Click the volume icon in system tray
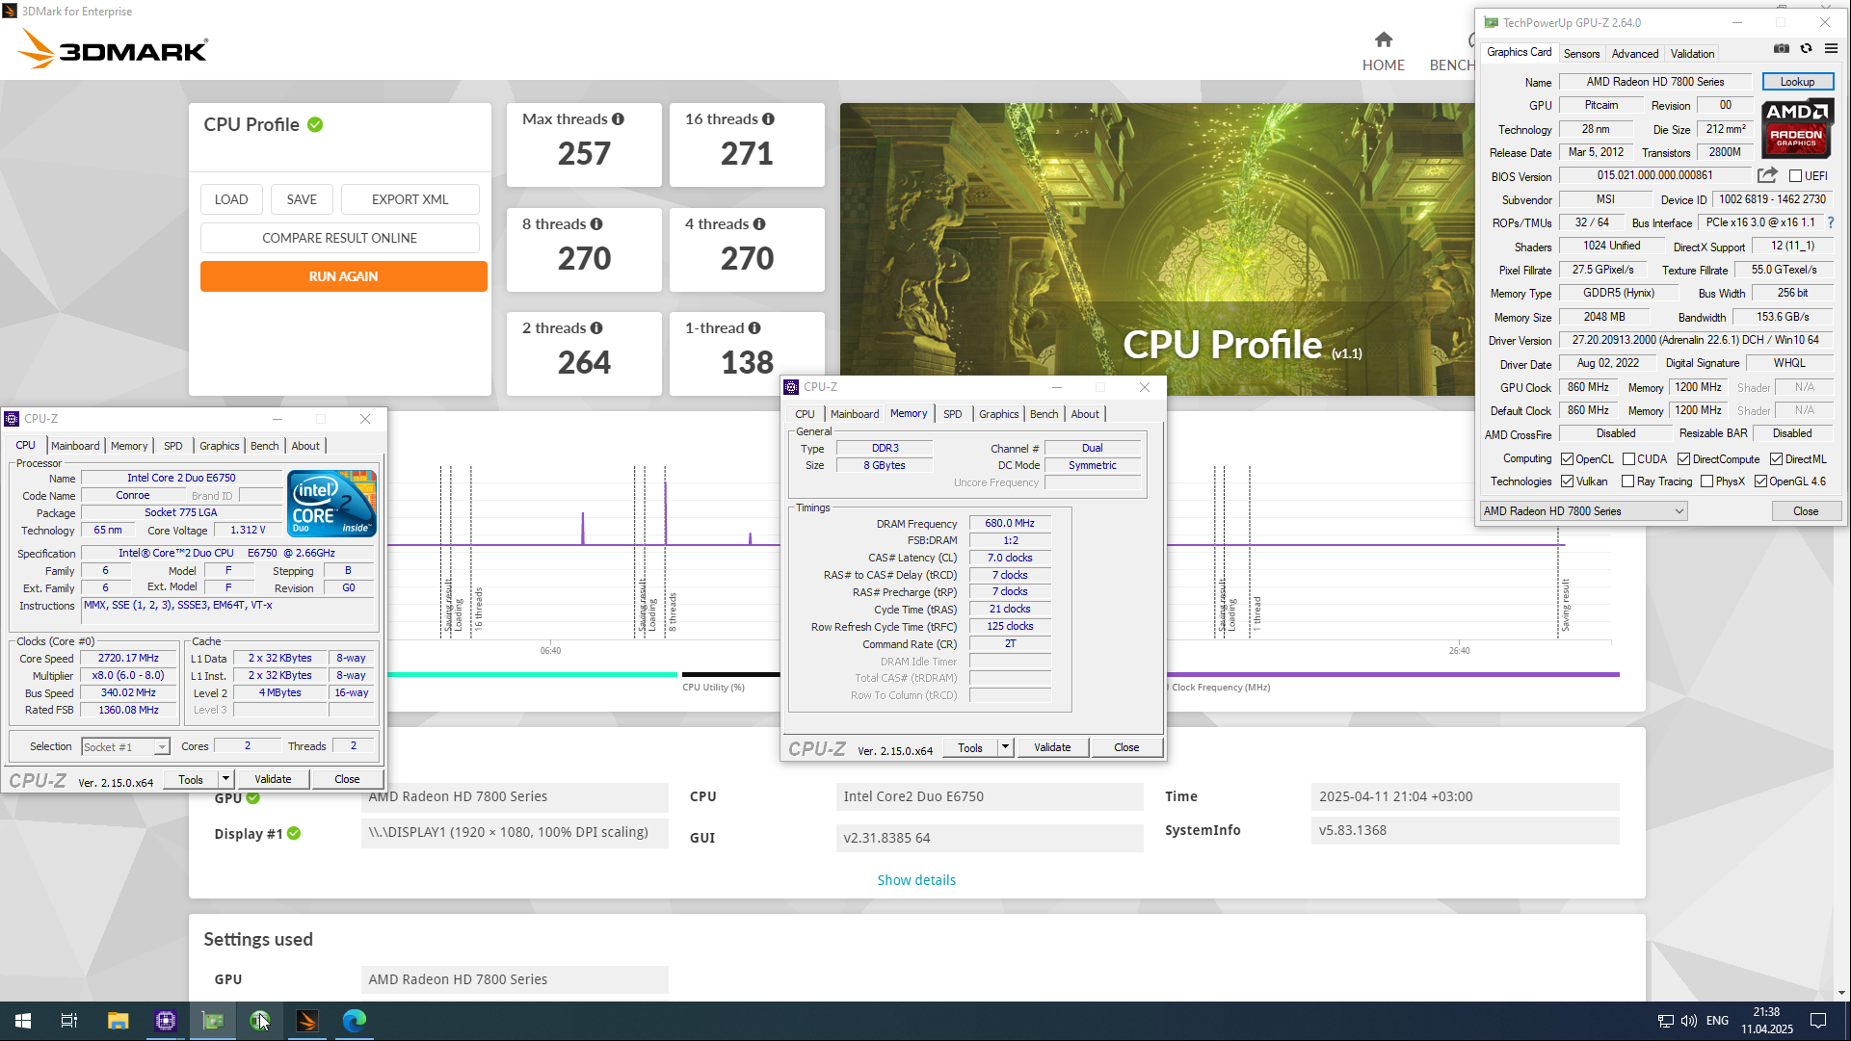1851x1041 pixels. (1689, 1021)
